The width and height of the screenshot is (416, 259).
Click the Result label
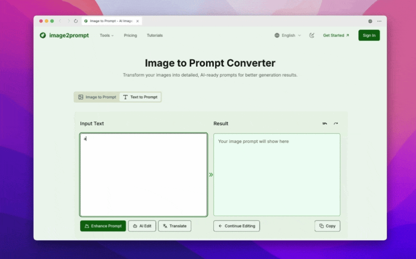pyautogui.click(x=221, y=124)
